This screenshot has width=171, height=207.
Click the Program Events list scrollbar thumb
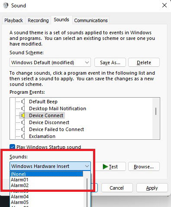click(156, 111)
